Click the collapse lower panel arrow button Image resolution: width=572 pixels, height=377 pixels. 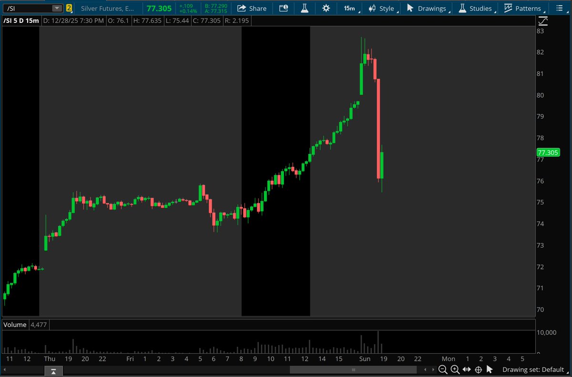(x=54, y=371)
